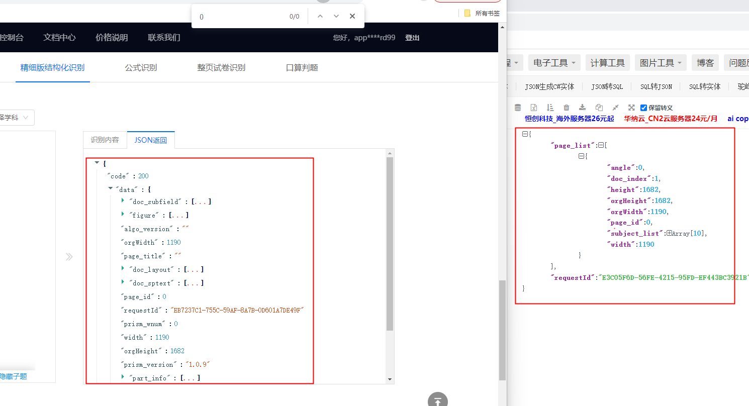Switch to the 精细版结构化识别 tab

(52, 67)
